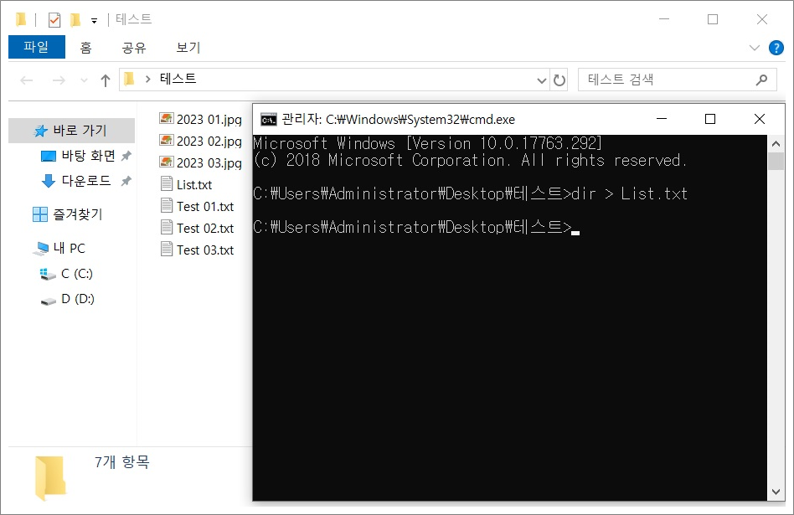The height and width of the screenshot is (515, 794).
Task: Select 바로 가기 in the navigation pane
Action: pyautogui.click(x=71, y=131)
